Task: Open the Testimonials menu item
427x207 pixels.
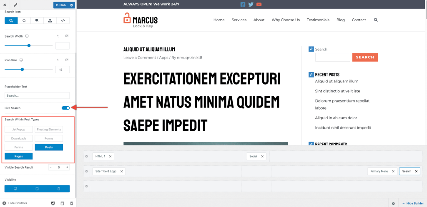Action: pos(318,20)
